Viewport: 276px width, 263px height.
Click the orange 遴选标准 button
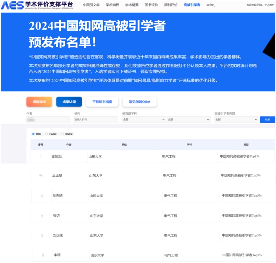click(39, 102)
